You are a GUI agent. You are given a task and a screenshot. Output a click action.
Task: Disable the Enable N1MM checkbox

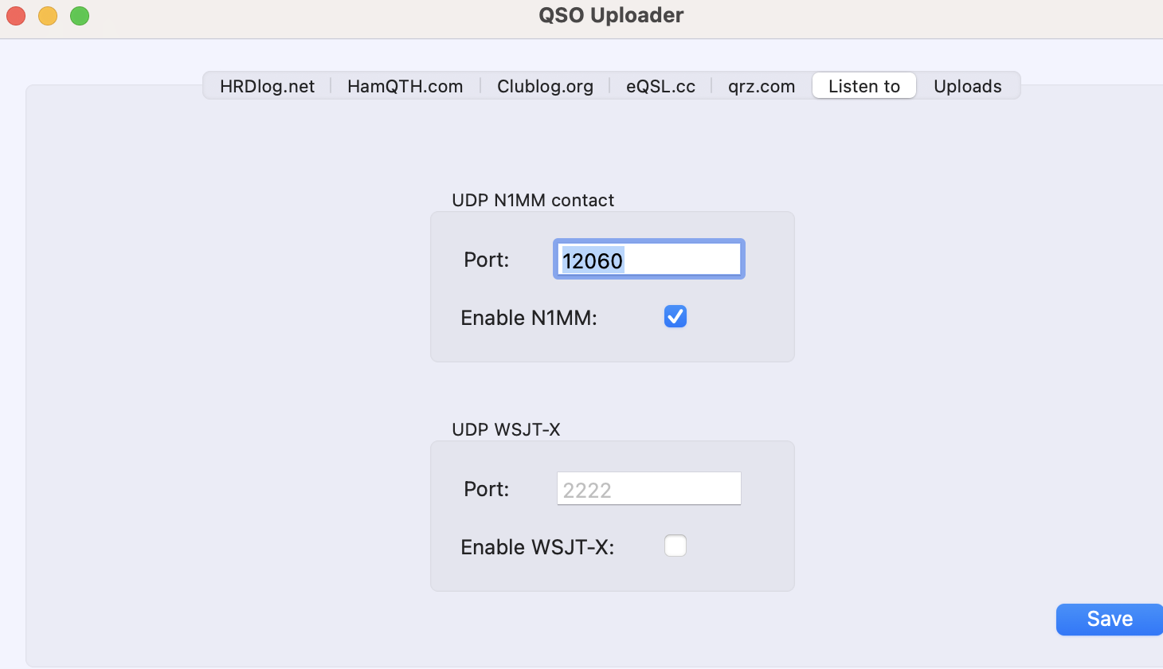675,317
